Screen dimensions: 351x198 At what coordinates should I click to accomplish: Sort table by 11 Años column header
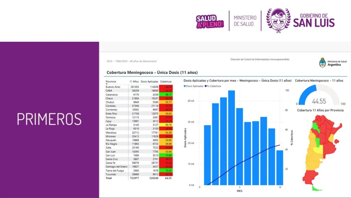(134, 82)
